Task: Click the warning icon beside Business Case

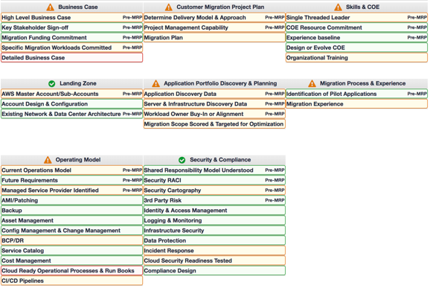Action: coord(50,7)
